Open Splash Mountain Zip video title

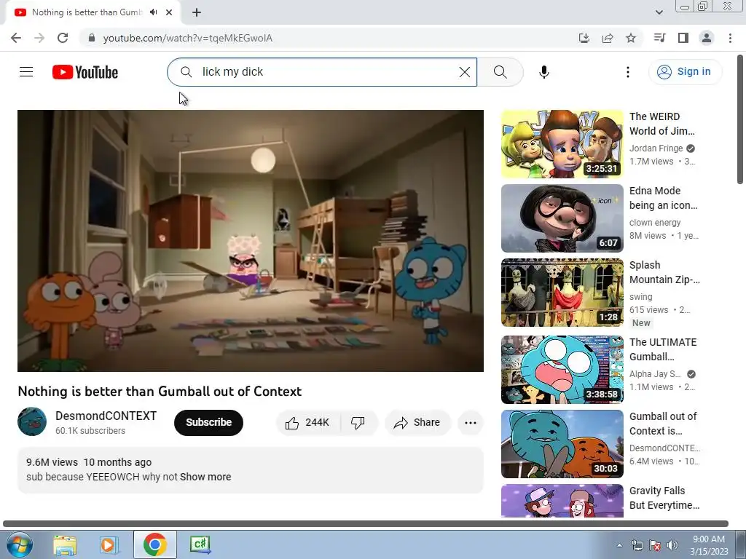[x=664, y=272]
